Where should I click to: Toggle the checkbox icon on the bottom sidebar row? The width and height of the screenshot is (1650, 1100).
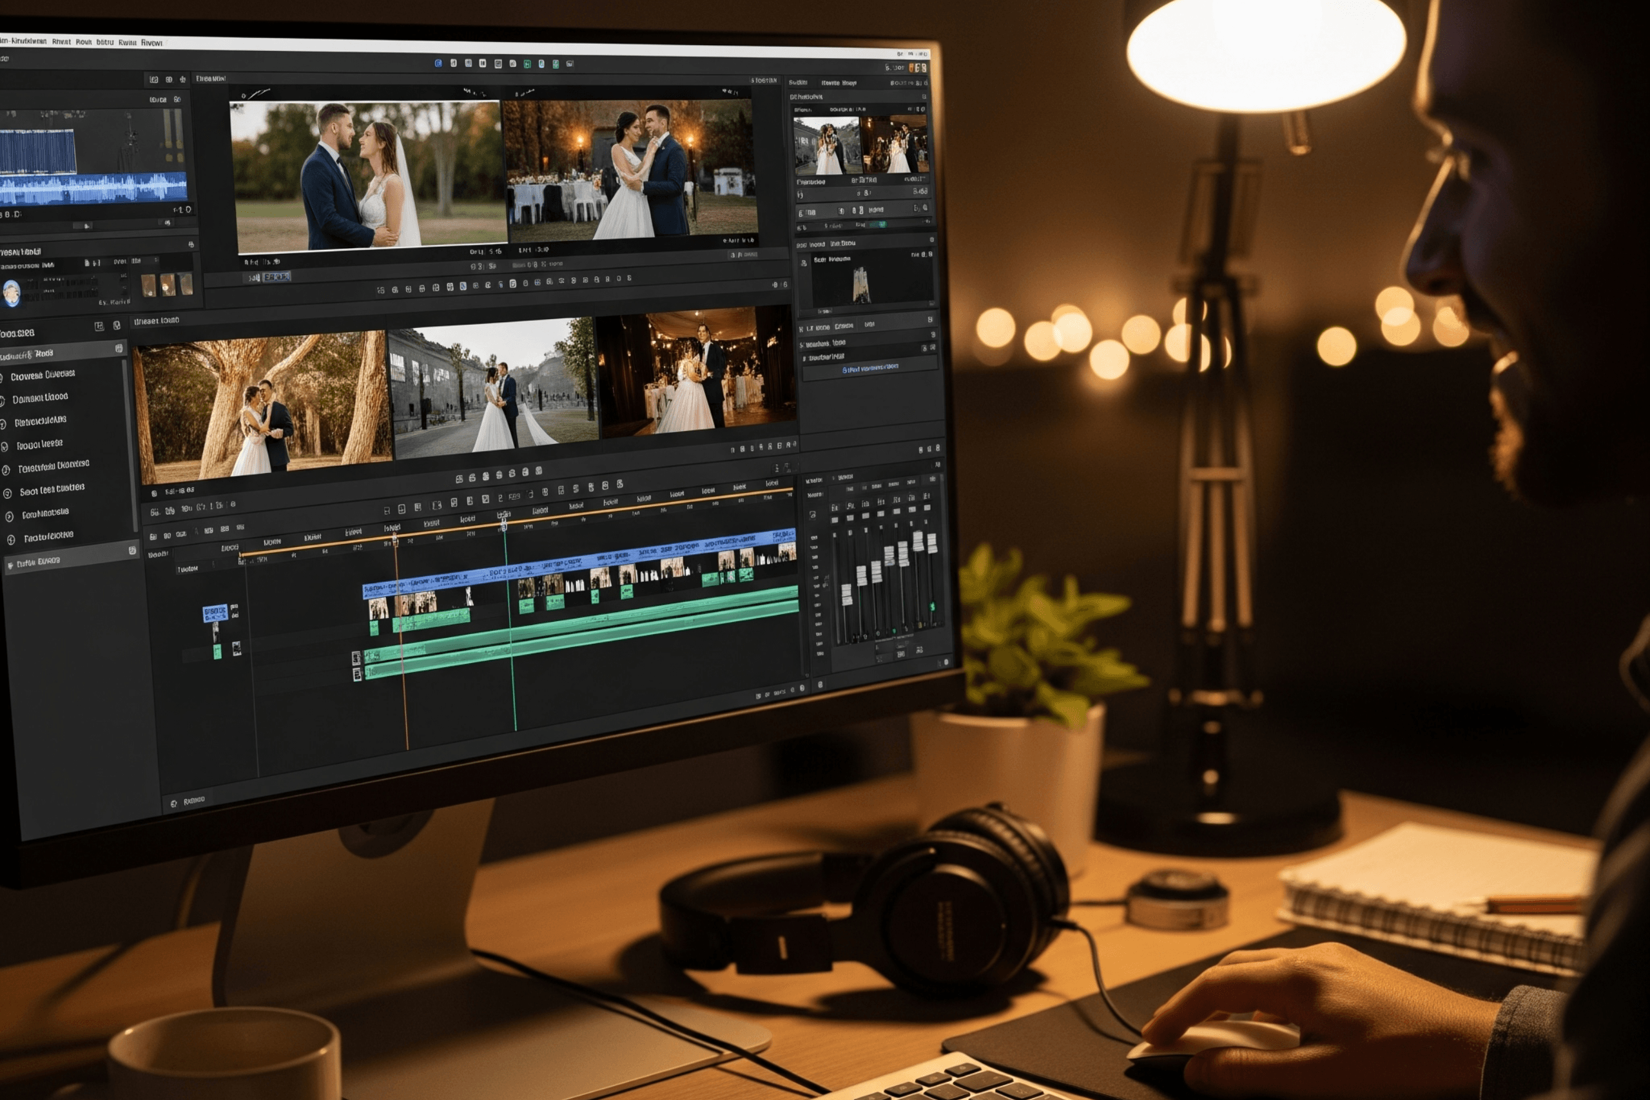pyautogui.click(x=132, y=551)
